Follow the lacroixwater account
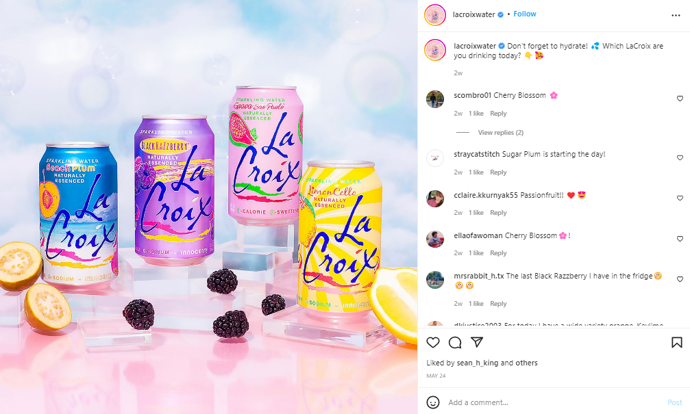Image resolution: width=690 pixels, height=414 pixels. coord(525,14)
